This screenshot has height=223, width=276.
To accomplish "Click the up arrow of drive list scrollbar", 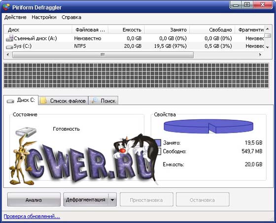I will point(268,29).
